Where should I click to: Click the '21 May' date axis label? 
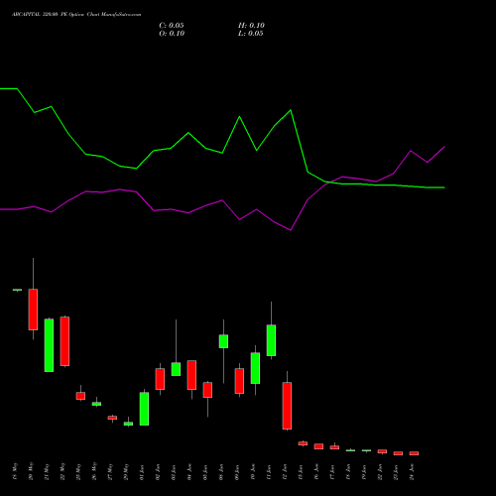[47, 471]
